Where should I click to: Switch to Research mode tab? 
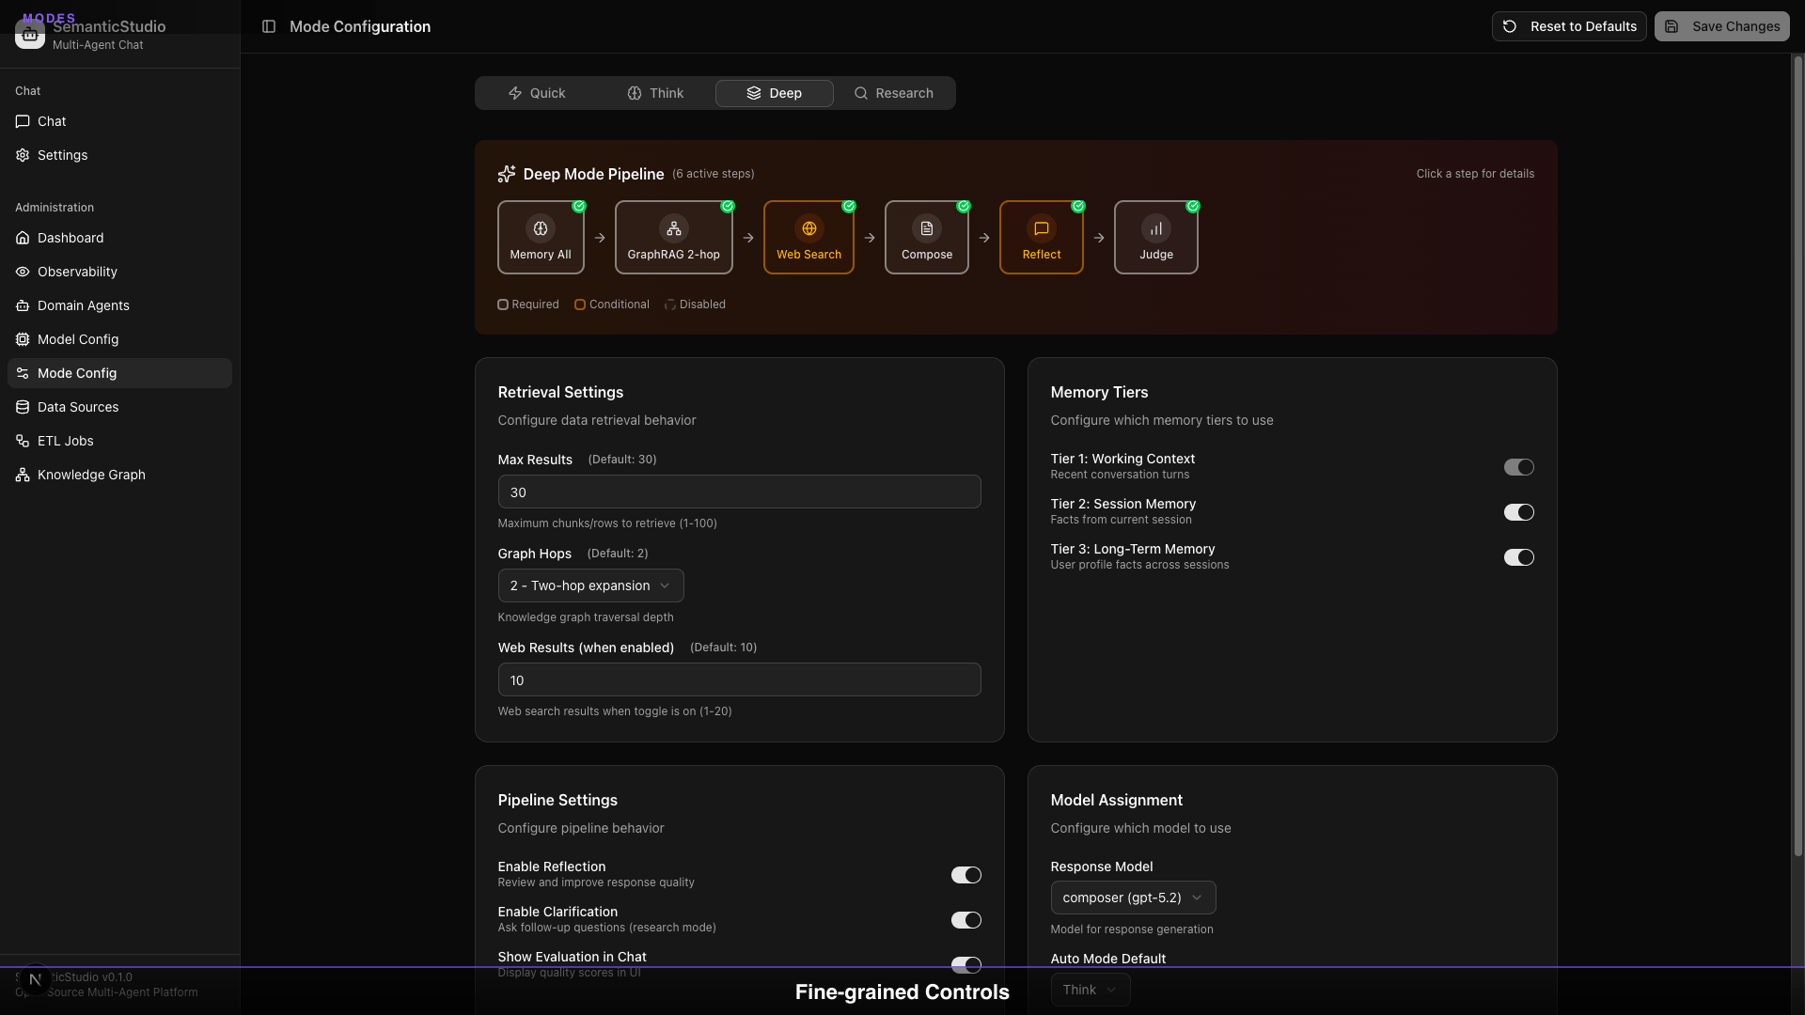(x=894, y=93)
